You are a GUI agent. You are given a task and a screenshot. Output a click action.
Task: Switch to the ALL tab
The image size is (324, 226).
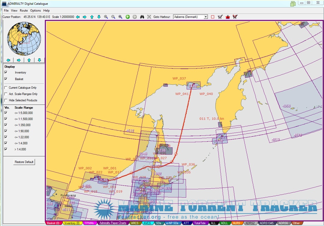pos(213,223)
